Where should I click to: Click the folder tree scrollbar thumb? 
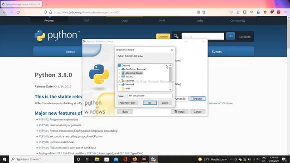(x=170, y=74)
